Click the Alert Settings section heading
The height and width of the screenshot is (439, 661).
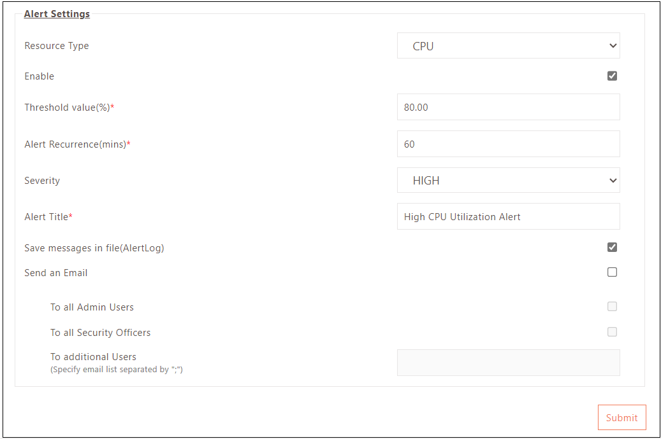tap(57, 14)
